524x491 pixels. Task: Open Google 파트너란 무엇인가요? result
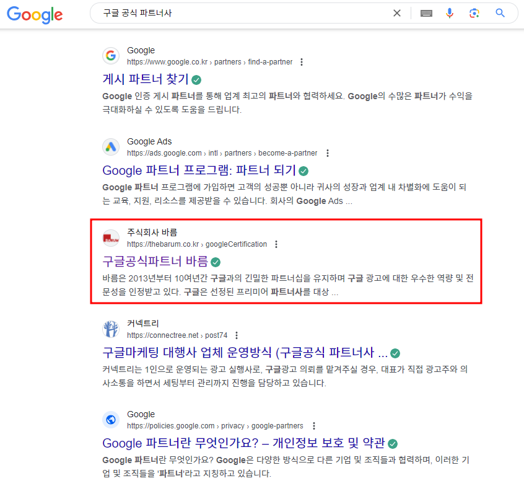tap(243, 443)
